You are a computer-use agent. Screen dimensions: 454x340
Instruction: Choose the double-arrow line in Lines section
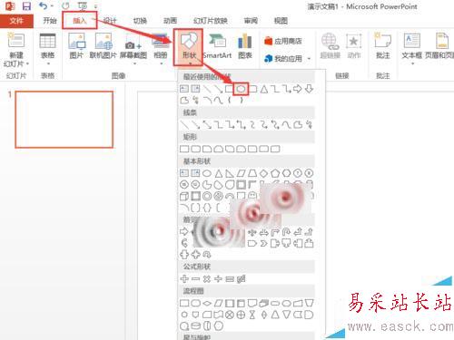tap(207, 124)
